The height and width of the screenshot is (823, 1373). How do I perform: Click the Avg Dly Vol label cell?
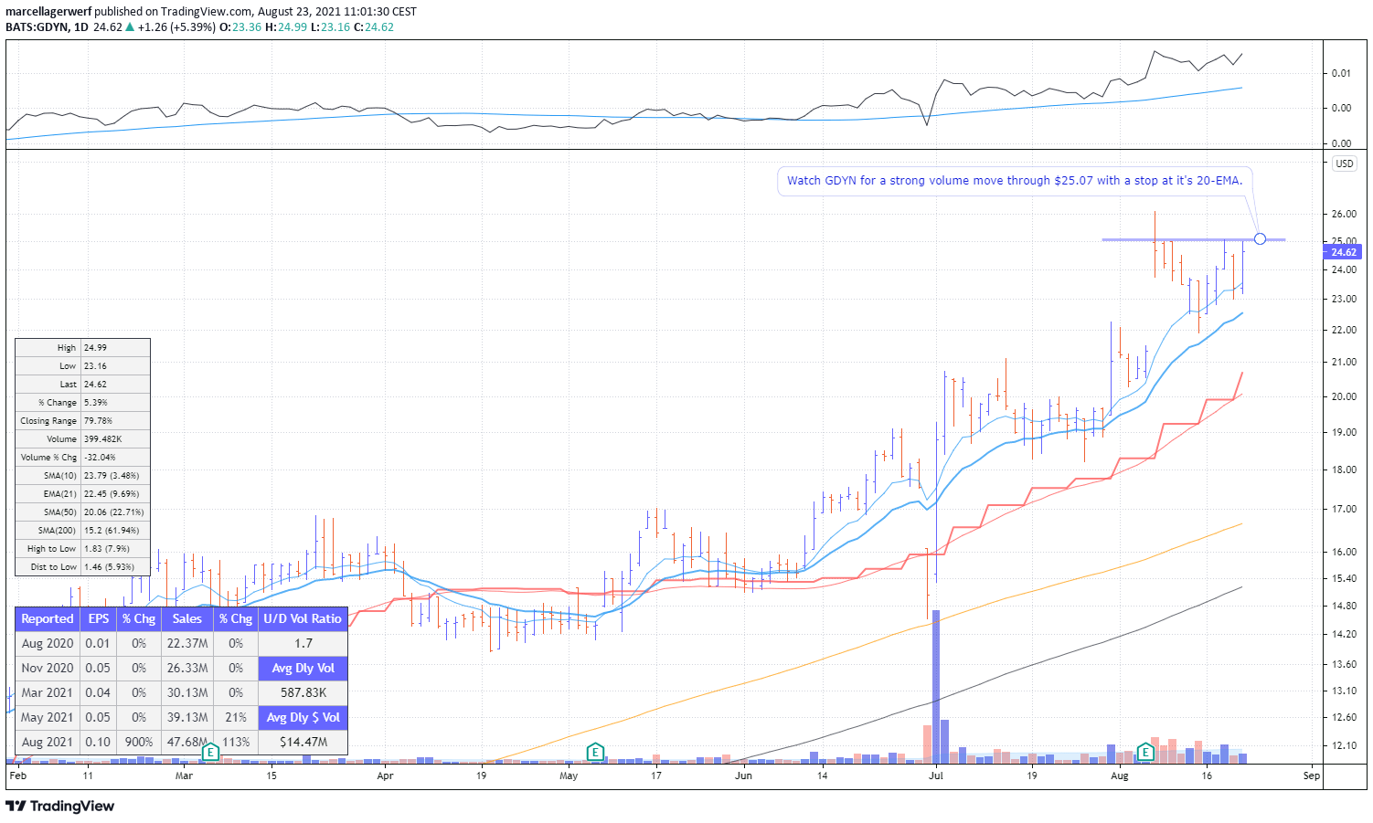pyautogui.click(x=303, y=668)
